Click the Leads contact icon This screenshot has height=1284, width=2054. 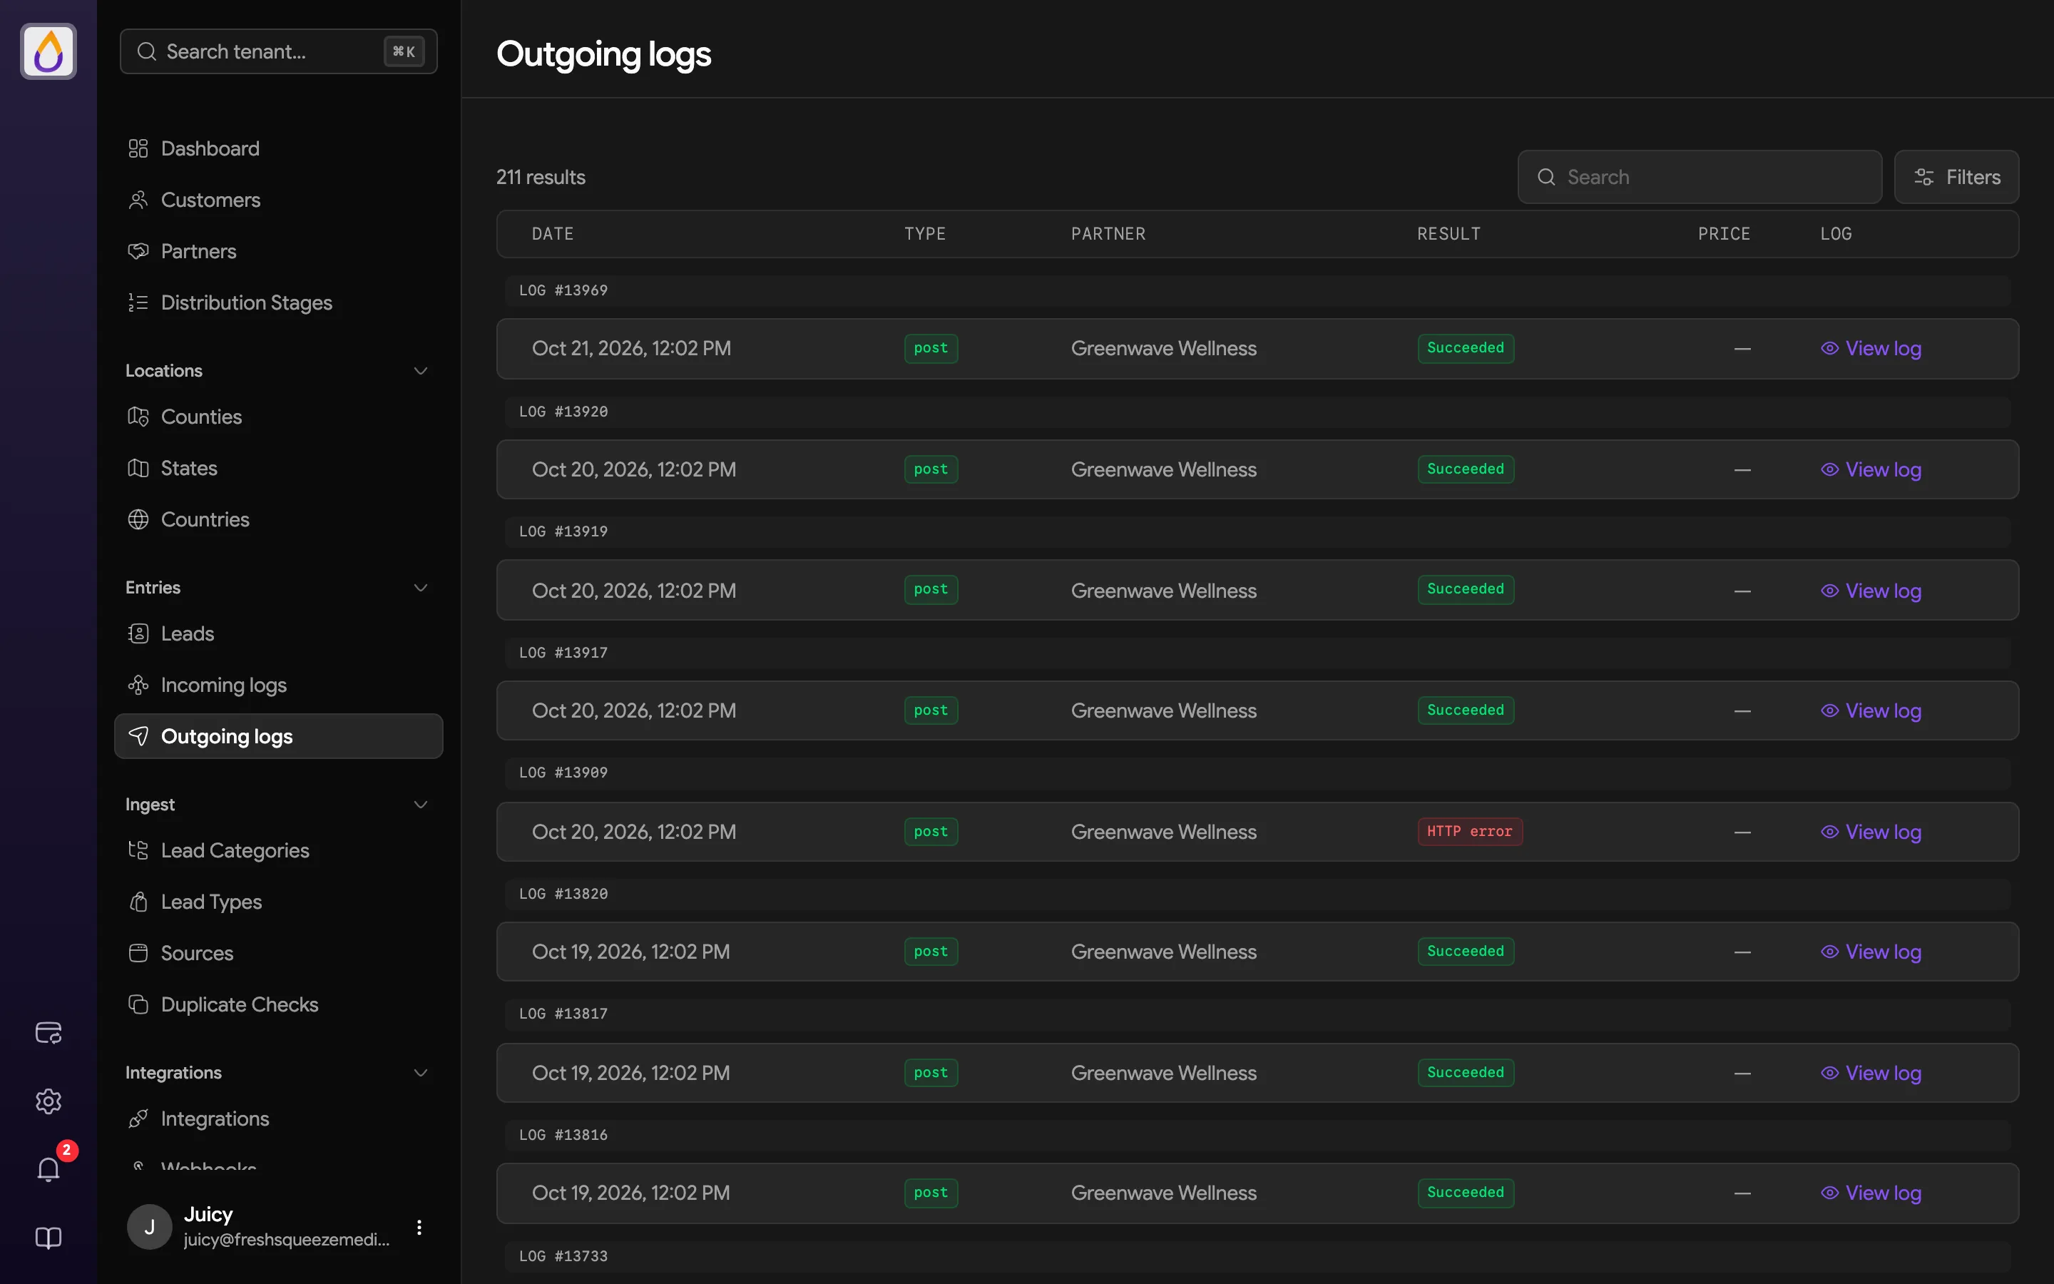pos(138,633)
